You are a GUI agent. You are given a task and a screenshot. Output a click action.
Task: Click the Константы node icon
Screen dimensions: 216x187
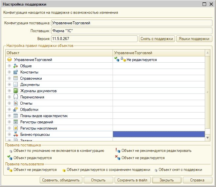15,72
